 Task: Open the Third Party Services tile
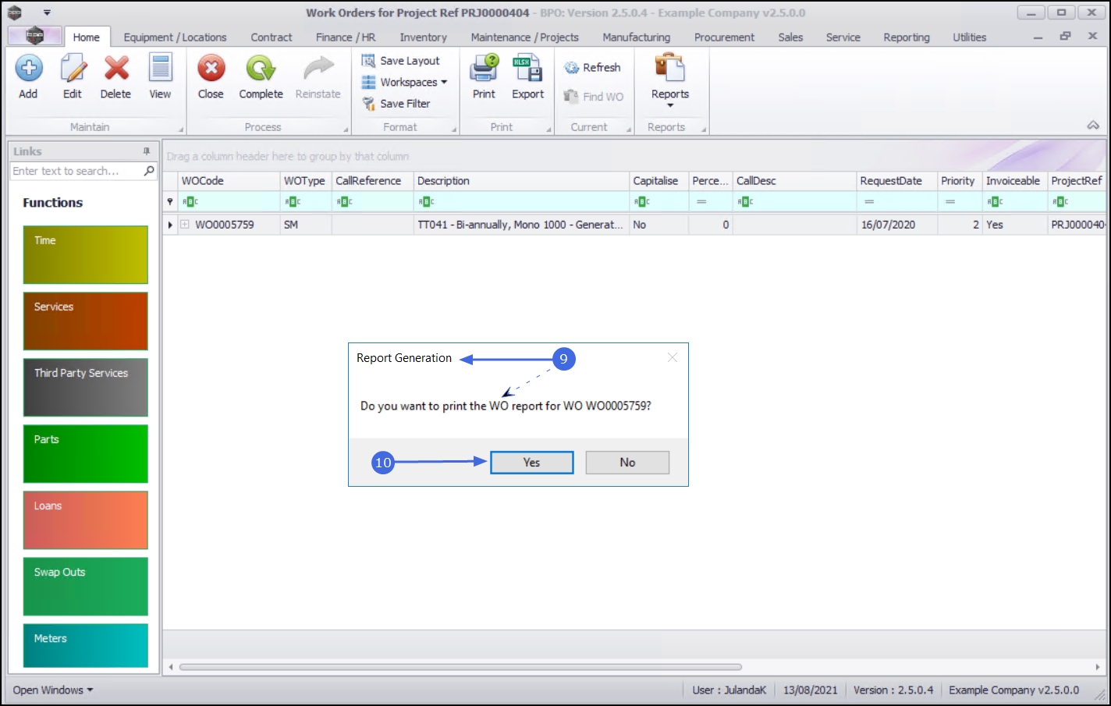[x=86, y=388]
